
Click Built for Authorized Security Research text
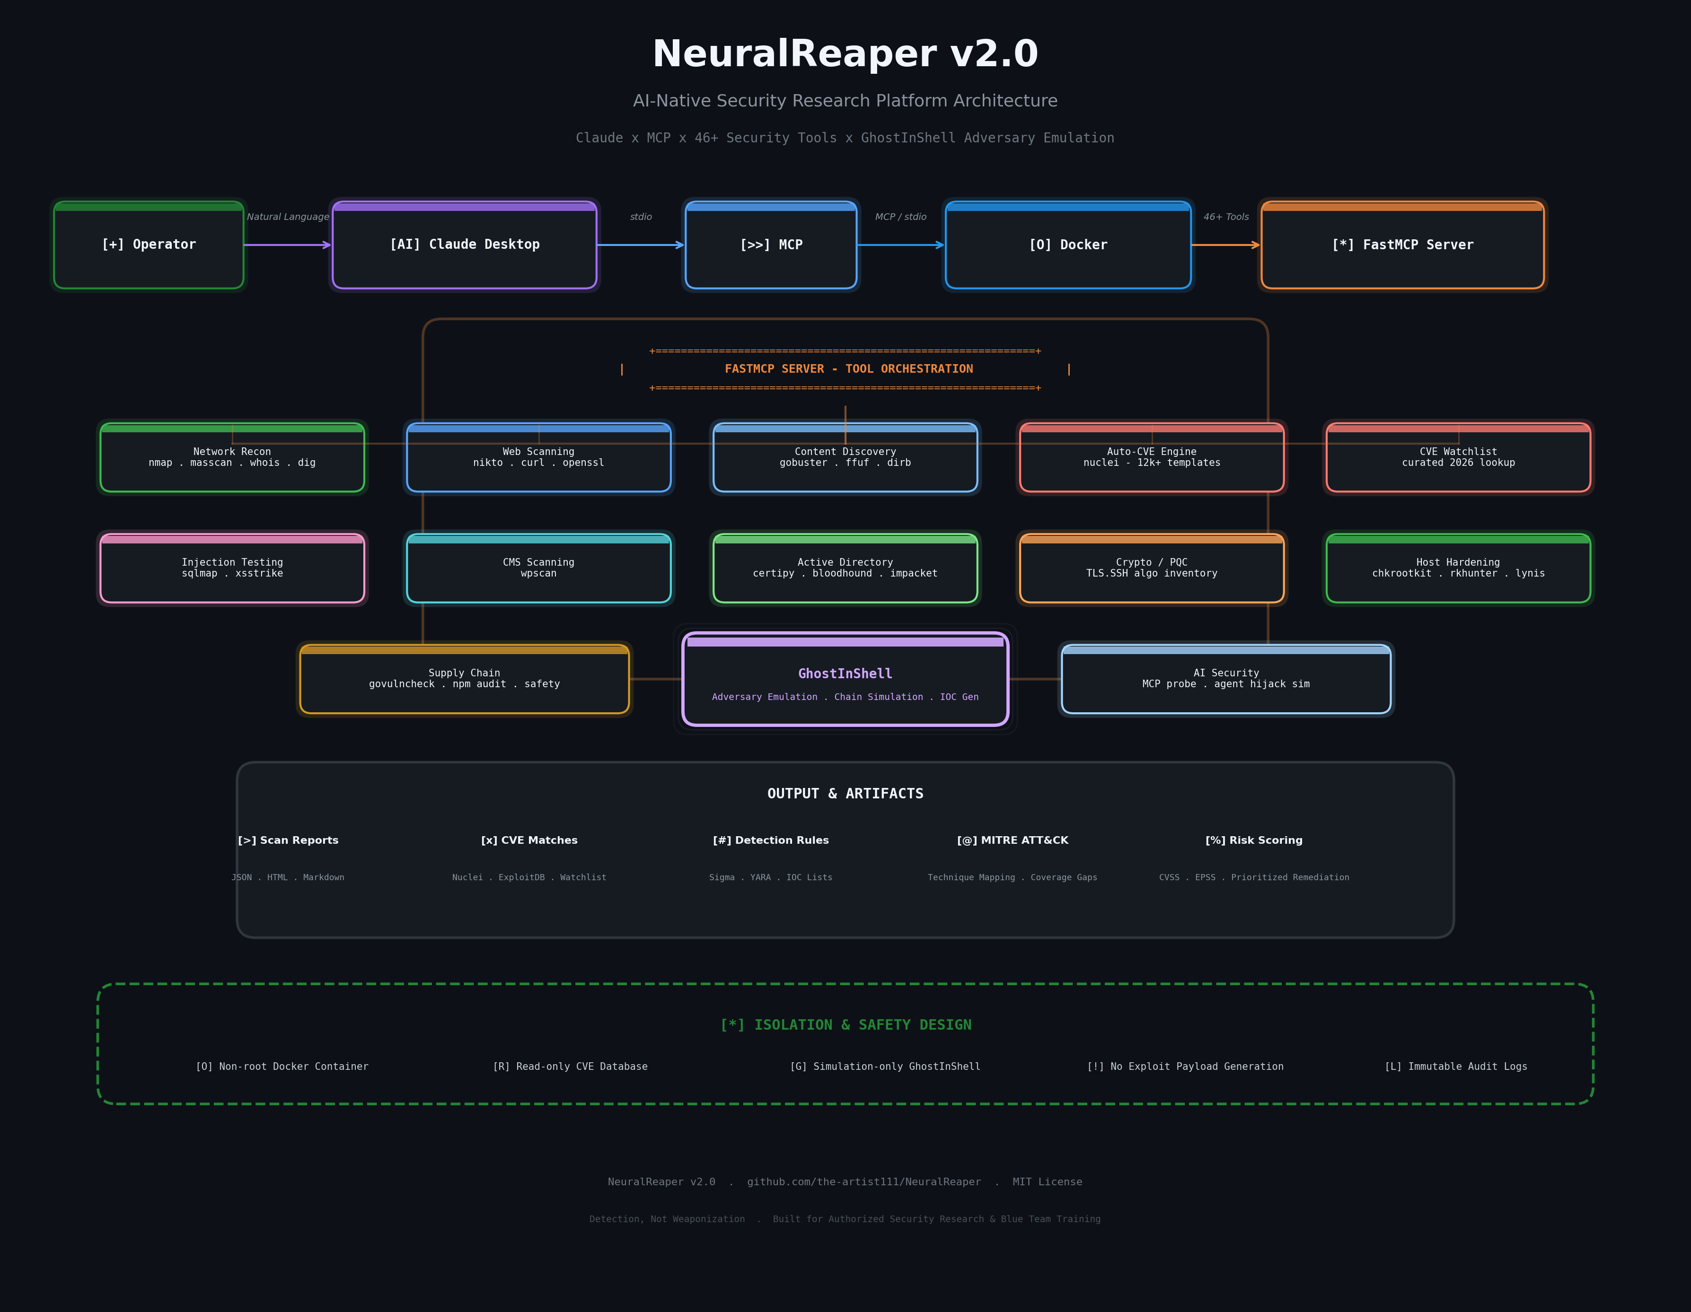[937, 1219]
